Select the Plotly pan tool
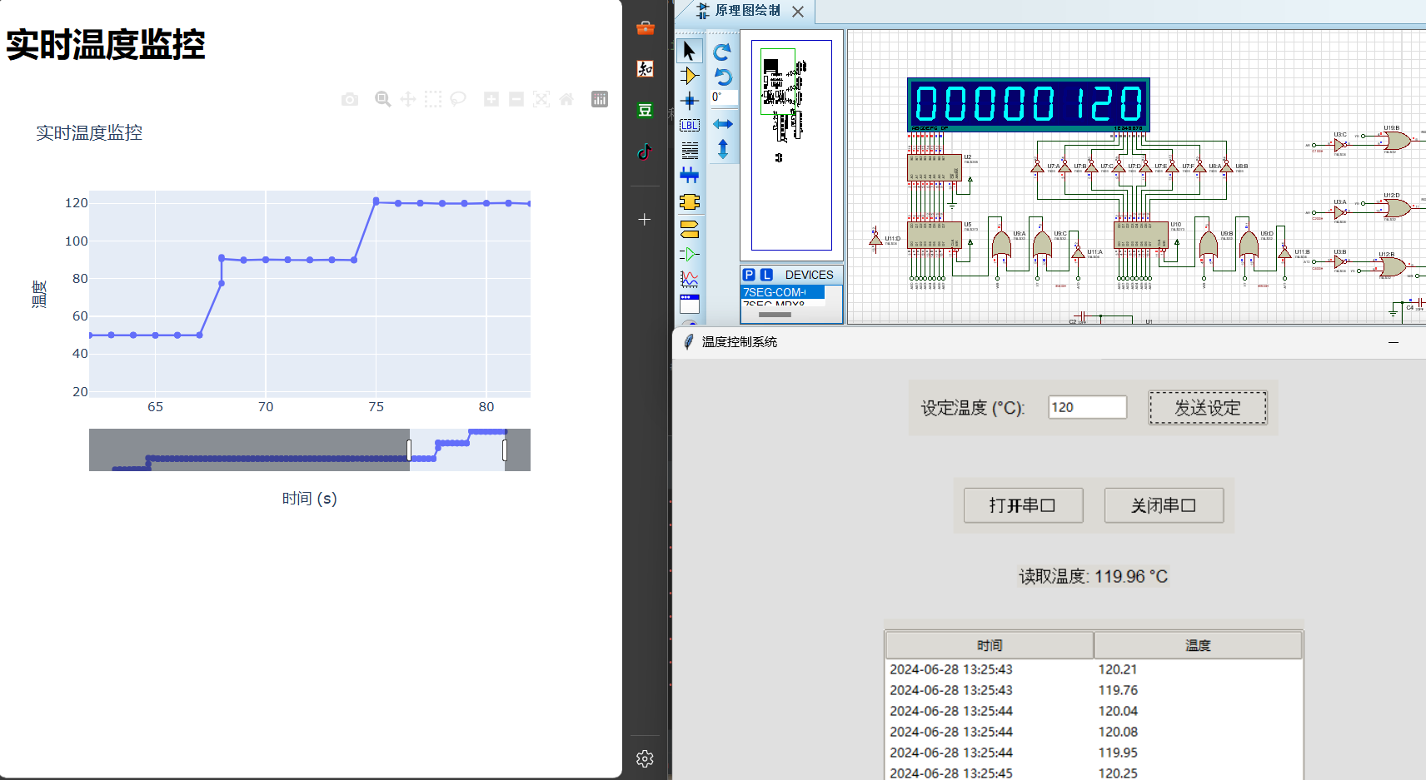 [x=408, y=100]
